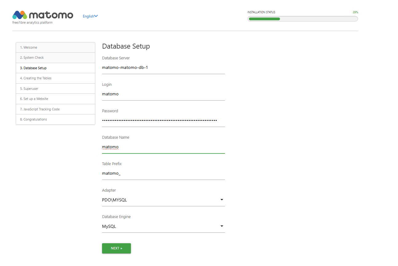Click the installation status progress bar
398x266 pixels.
(x=302, y=19)
